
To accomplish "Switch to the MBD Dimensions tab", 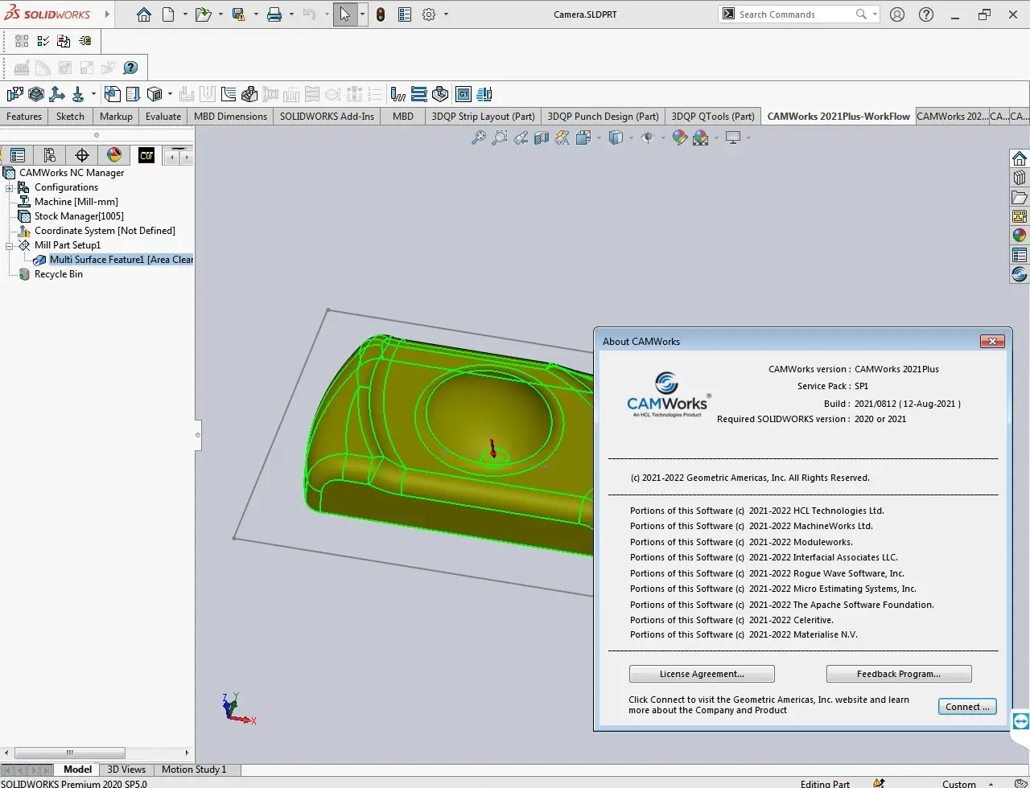I will coord(230,116).
